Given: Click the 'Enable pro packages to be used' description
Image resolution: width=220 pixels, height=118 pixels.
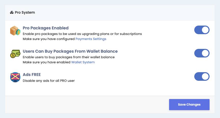Looking at the screenshot, I should (82, 34).
